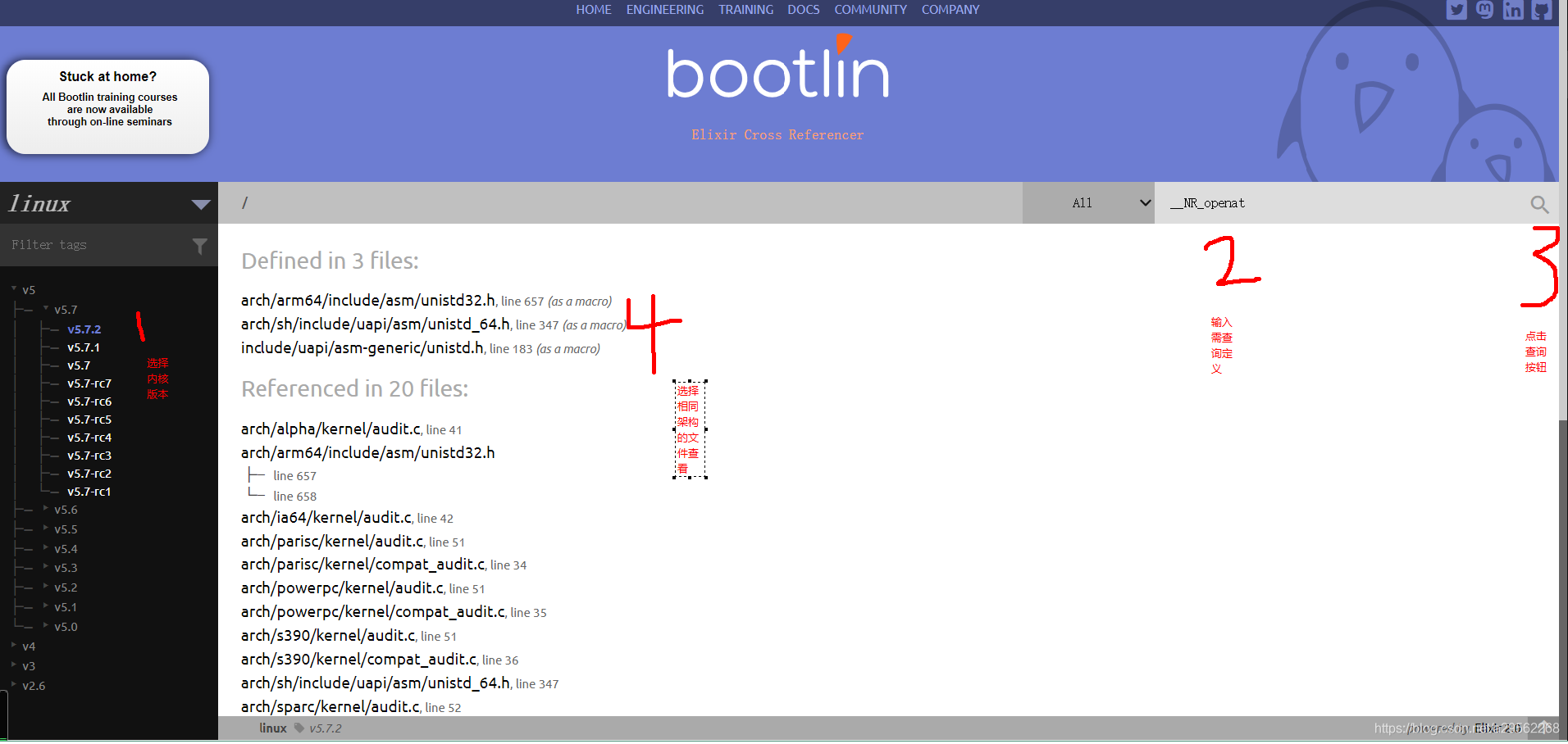
Task: Expand the v5.5 version branch
Action: [46, 529]
